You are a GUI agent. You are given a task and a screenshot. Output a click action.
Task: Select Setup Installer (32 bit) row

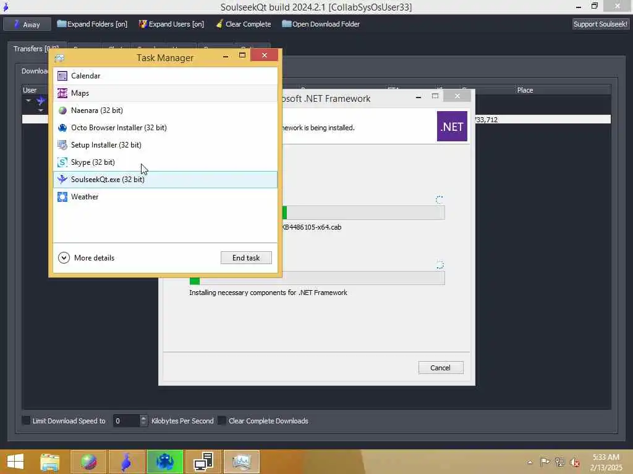coord(165,145)
